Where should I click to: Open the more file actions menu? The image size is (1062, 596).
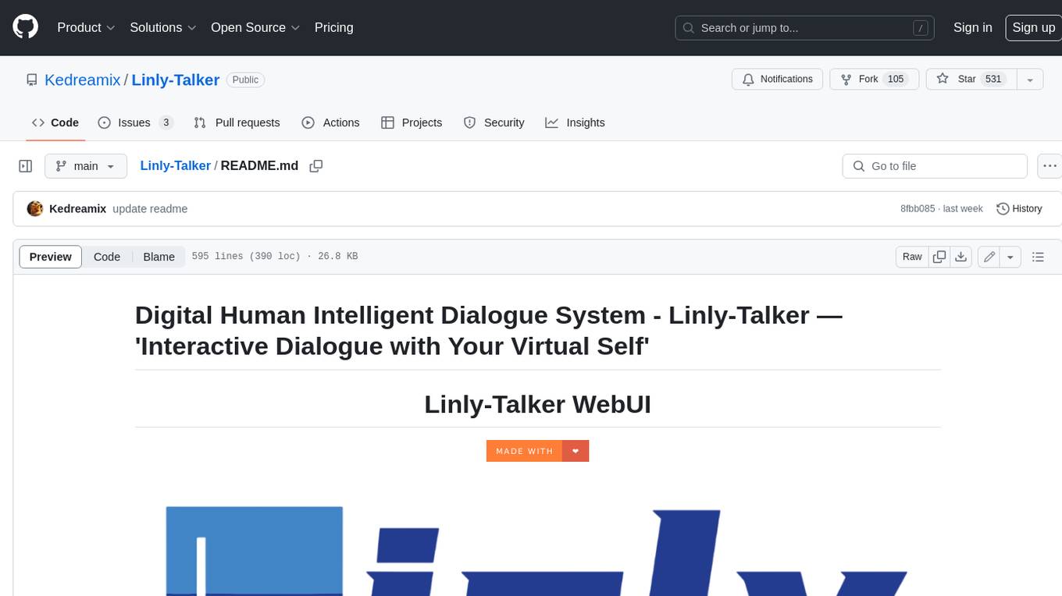[1050, 166]
